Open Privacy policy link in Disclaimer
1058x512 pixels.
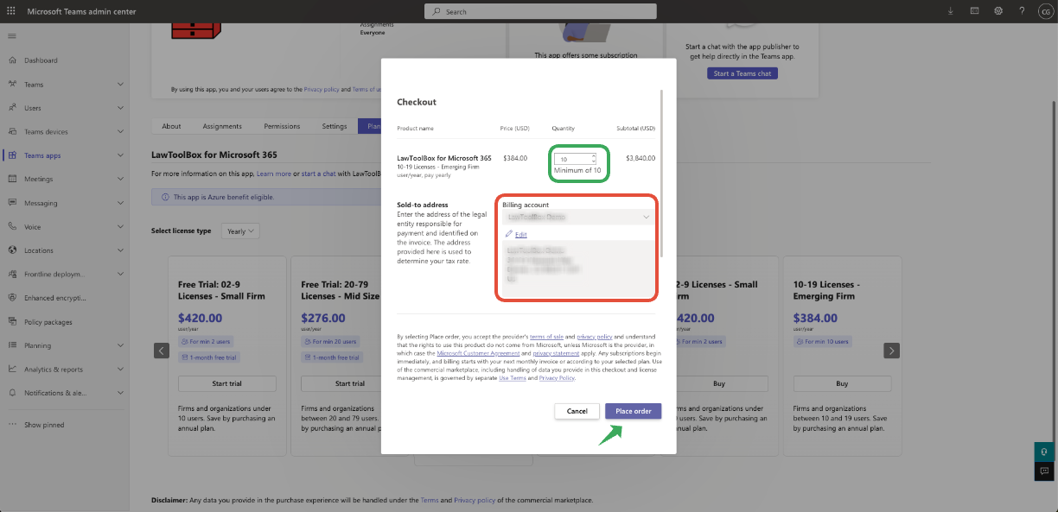475,500
